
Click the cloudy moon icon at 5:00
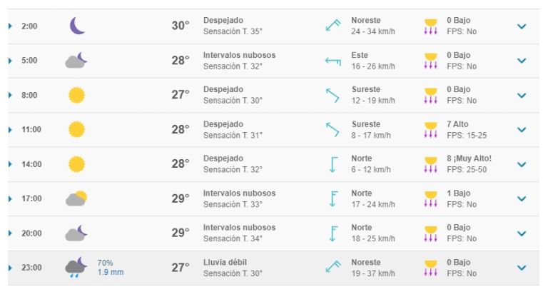point(76,60)
